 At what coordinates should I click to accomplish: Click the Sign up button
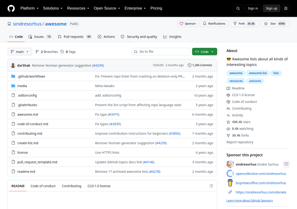pyautogui.click(x=271, y=8)
